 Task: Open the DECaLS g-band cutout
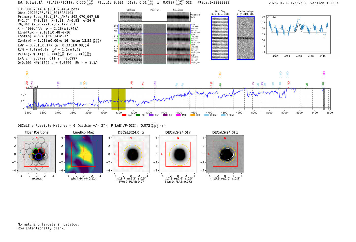pos(131,154)
